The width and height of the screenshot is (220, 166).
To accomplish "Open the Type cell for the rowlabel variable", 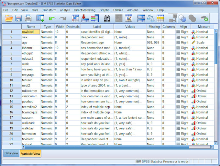I will tap(47, 32).
